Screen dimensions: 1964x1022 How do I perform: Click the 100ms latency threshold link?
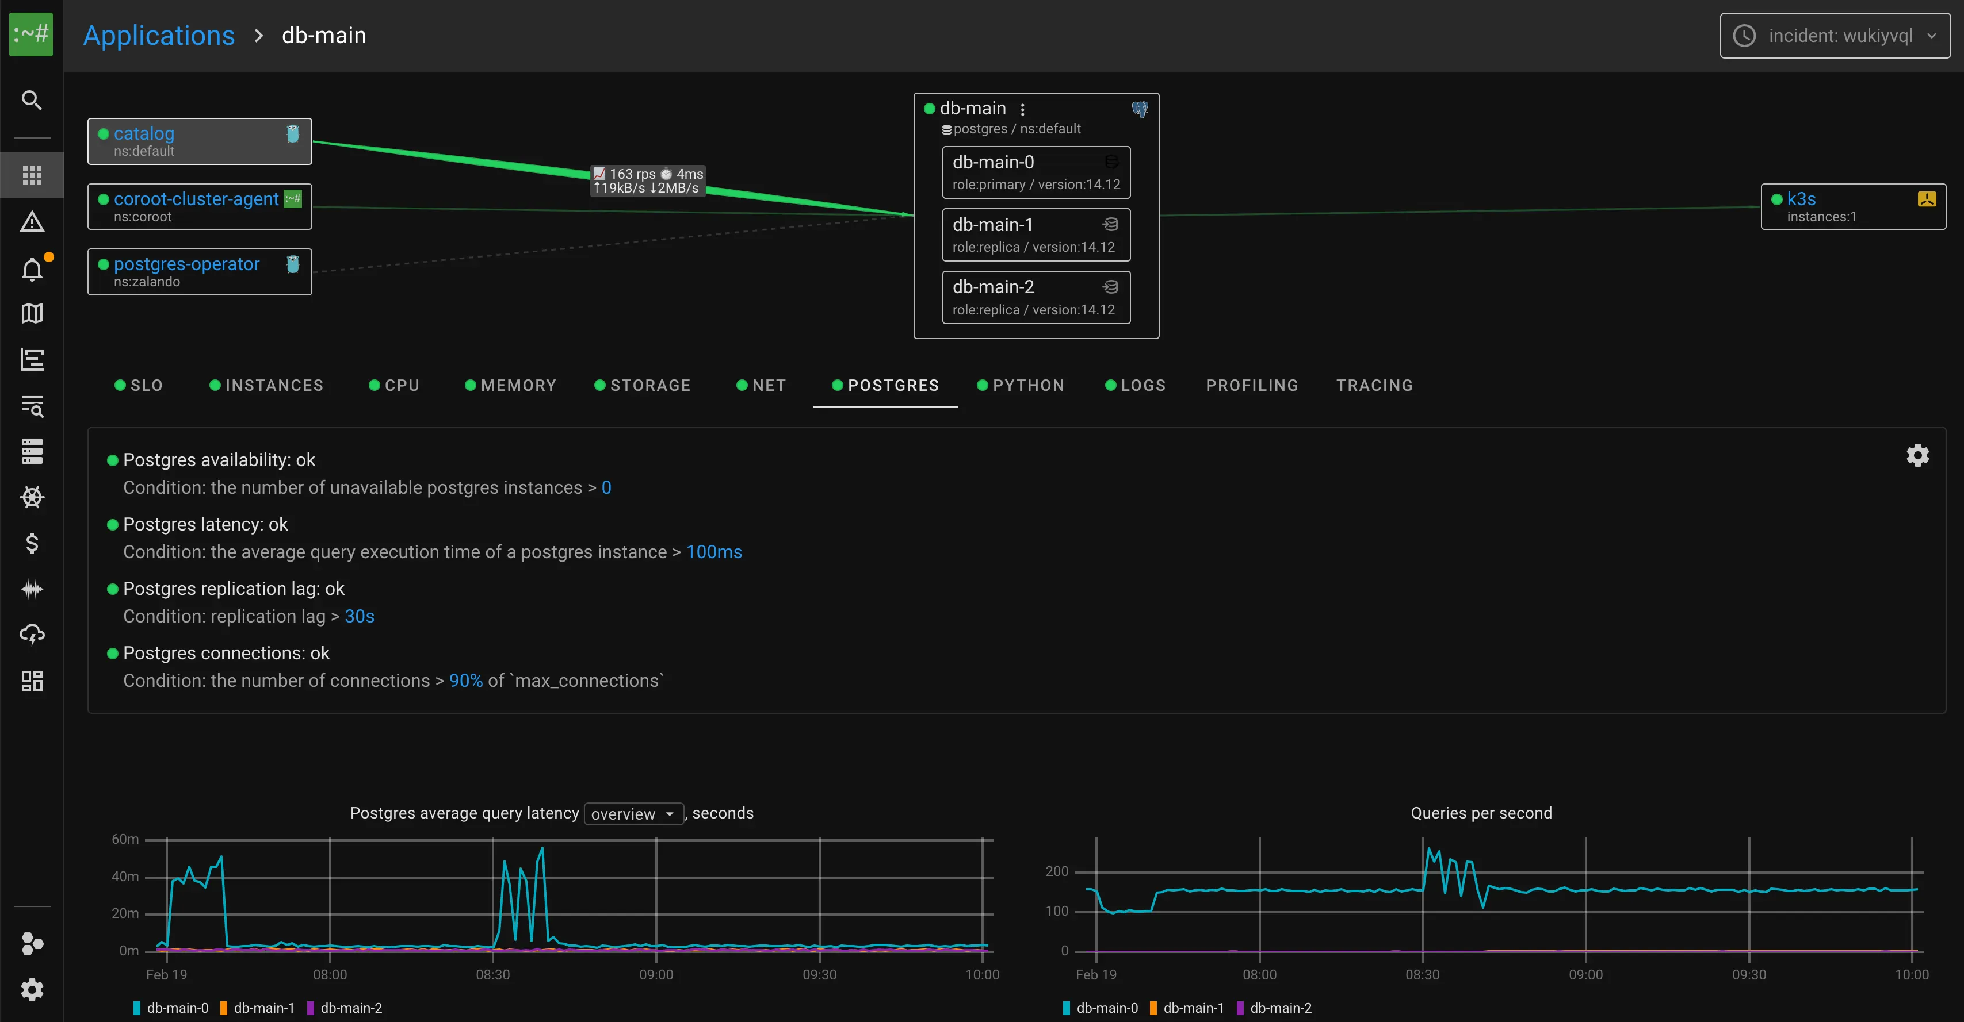coord(713,551)
